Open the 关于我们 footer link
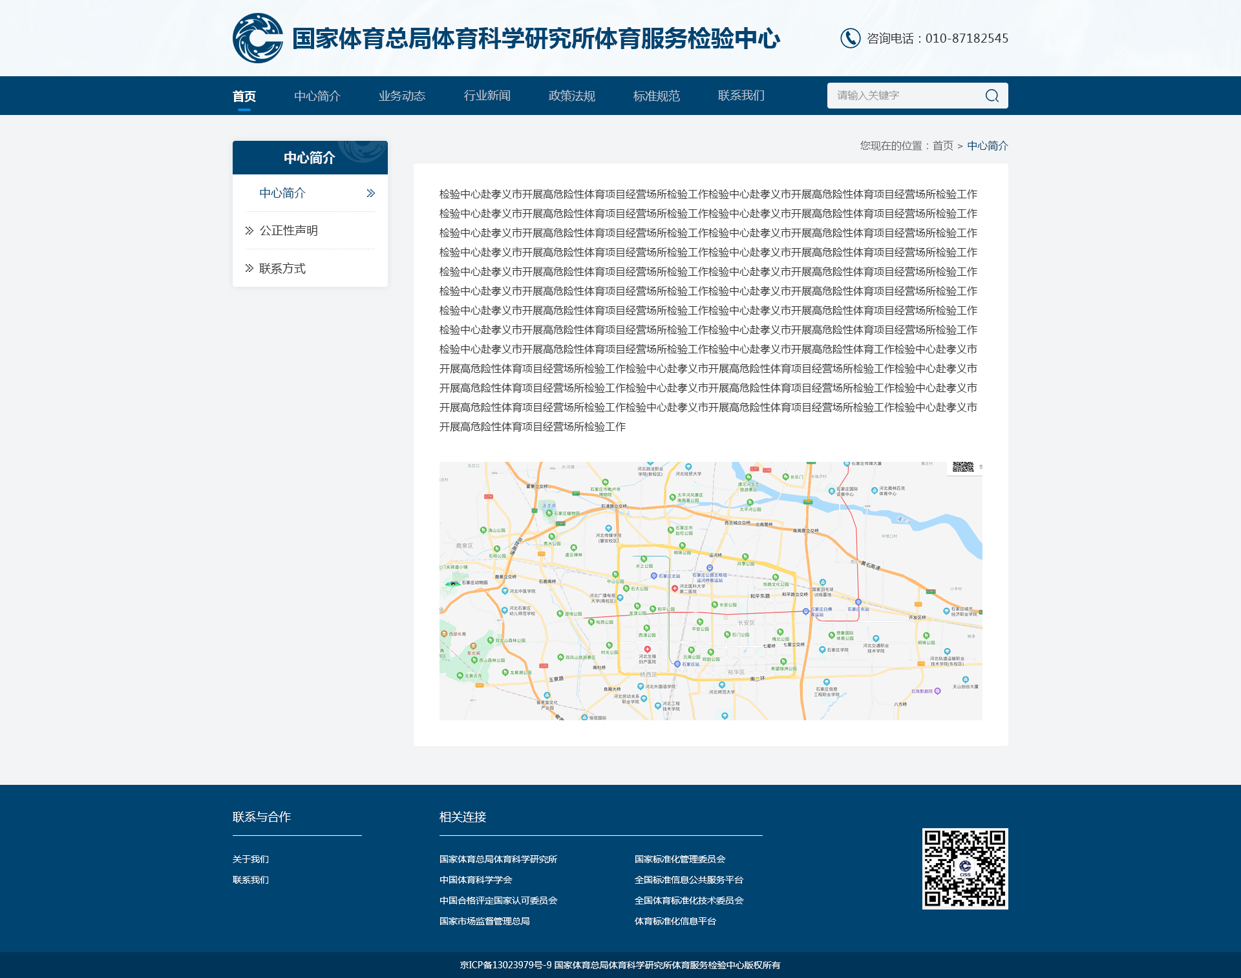1241x978 pixels. point(250,859)
